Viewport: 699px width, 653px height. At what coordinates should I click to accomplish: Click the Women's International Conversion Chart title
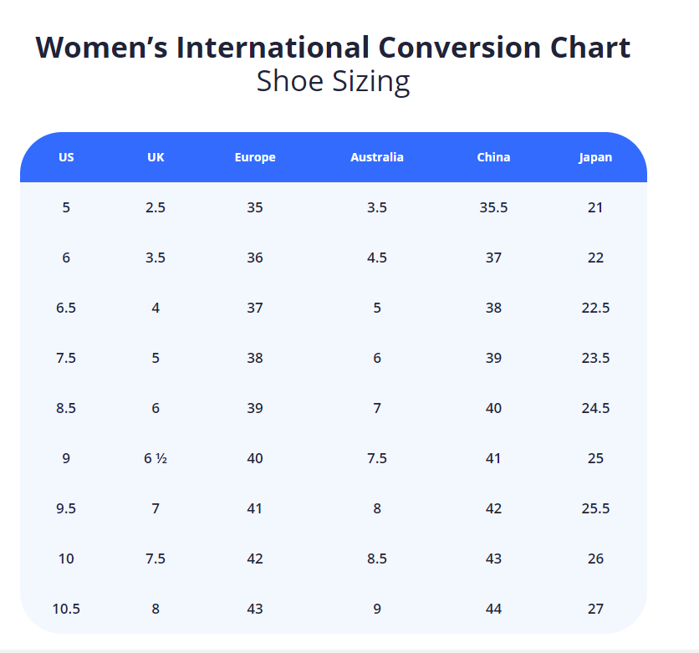(x=333, y=48)
